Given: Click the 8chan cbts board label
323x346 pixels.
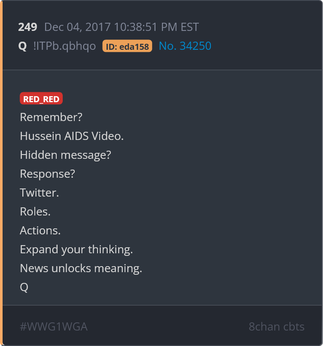Looking at the screenshot, I should tap(277, 327).
